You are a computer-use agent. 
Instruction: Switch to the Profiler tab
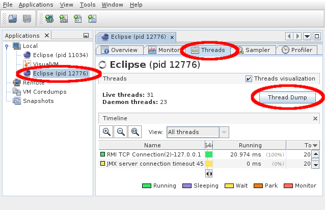point(296,50)
